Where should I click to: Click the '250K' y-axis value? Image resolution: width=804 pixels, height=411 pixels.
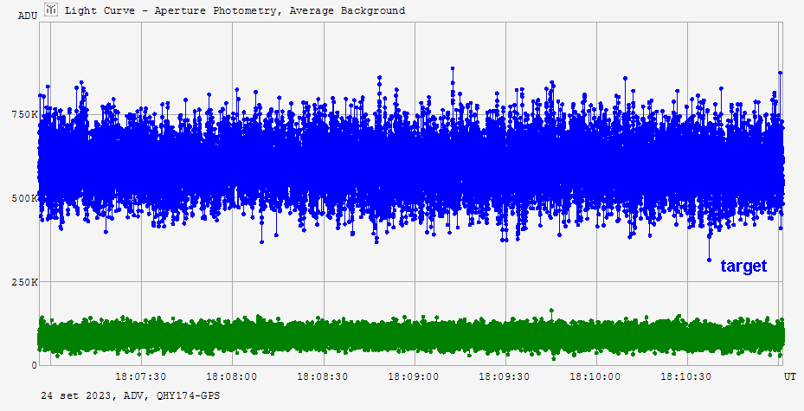[x=24, y=282]
